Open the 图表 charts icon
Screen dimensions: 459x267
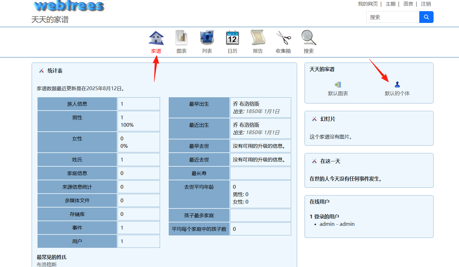(181, 38)
